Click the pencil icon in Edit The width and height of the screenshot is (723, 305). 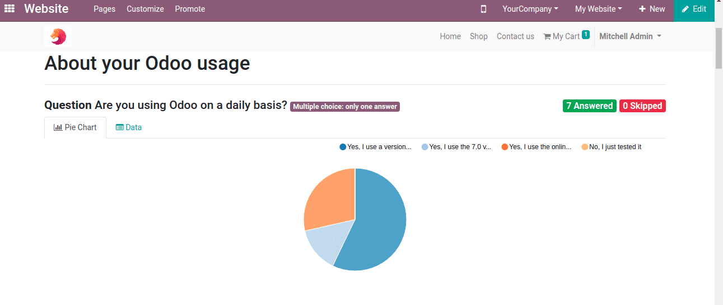coord(685,9)
